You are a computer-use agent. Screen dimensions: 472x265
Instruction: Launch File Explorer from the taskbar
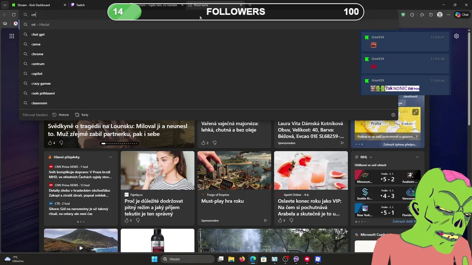tap(231, 259)
